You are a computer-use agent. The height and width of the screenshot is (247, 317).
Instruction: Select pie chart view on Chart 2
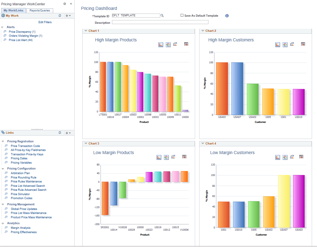[285, 44]
